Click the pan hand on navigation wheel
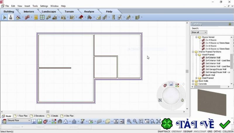Image resolution: width=234 pixels, height=133 pixels. pos(182,100)
